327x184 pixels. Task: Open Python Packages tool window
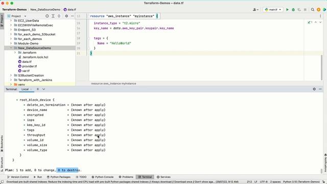click(59, 177)
